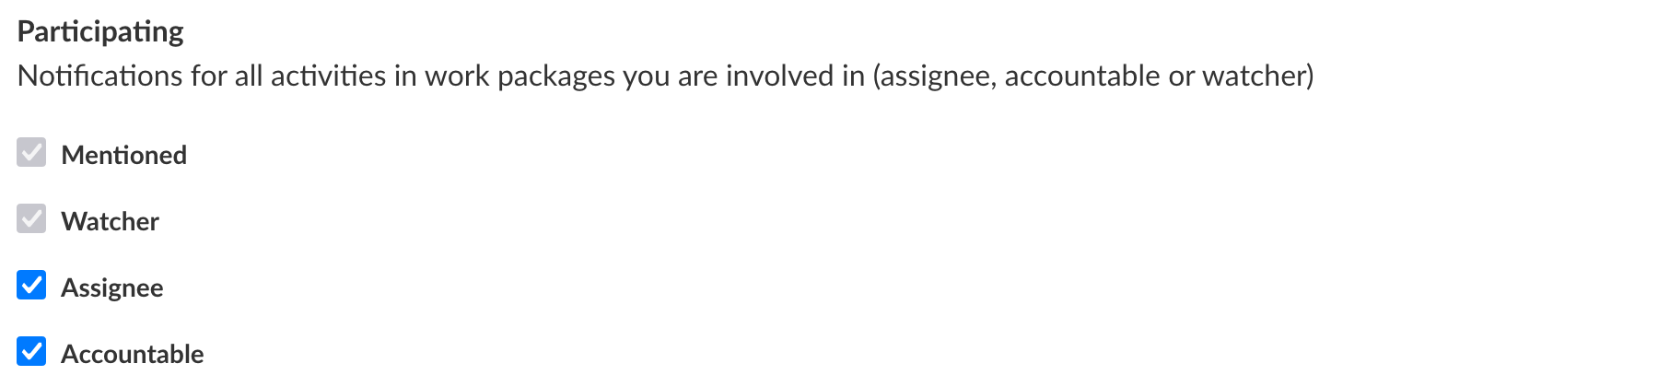Viewport: 1658px width, 387px height.
Task: Select the grey checkmark icon beside Mentioned
Action: [31, 153]
